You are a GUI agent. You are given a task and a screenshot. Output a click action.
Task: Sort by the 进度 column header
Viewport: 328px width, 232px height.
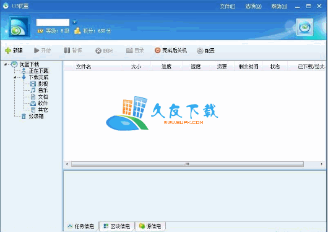point(166,67)
